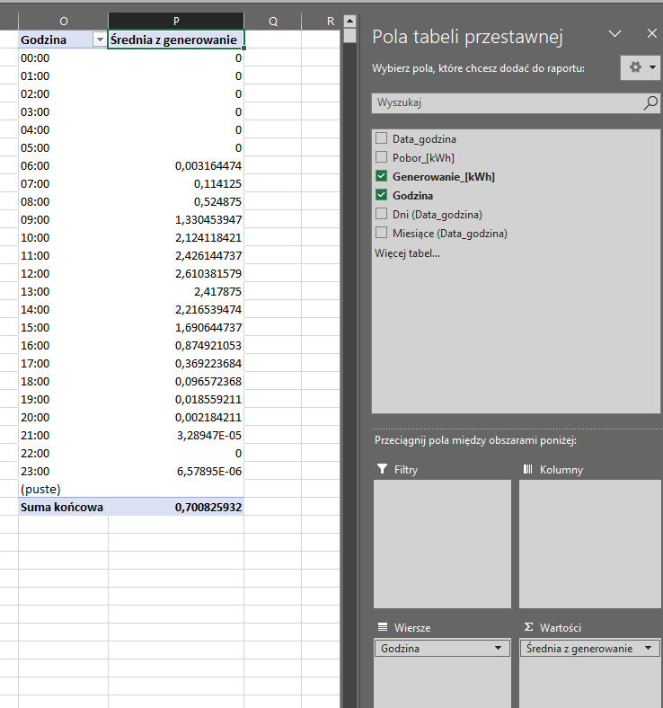The height and width of the screenshot is (708, 663).
Task: Uncheck the Generowanie_[kWh] field checkbox
Action: 382,176
